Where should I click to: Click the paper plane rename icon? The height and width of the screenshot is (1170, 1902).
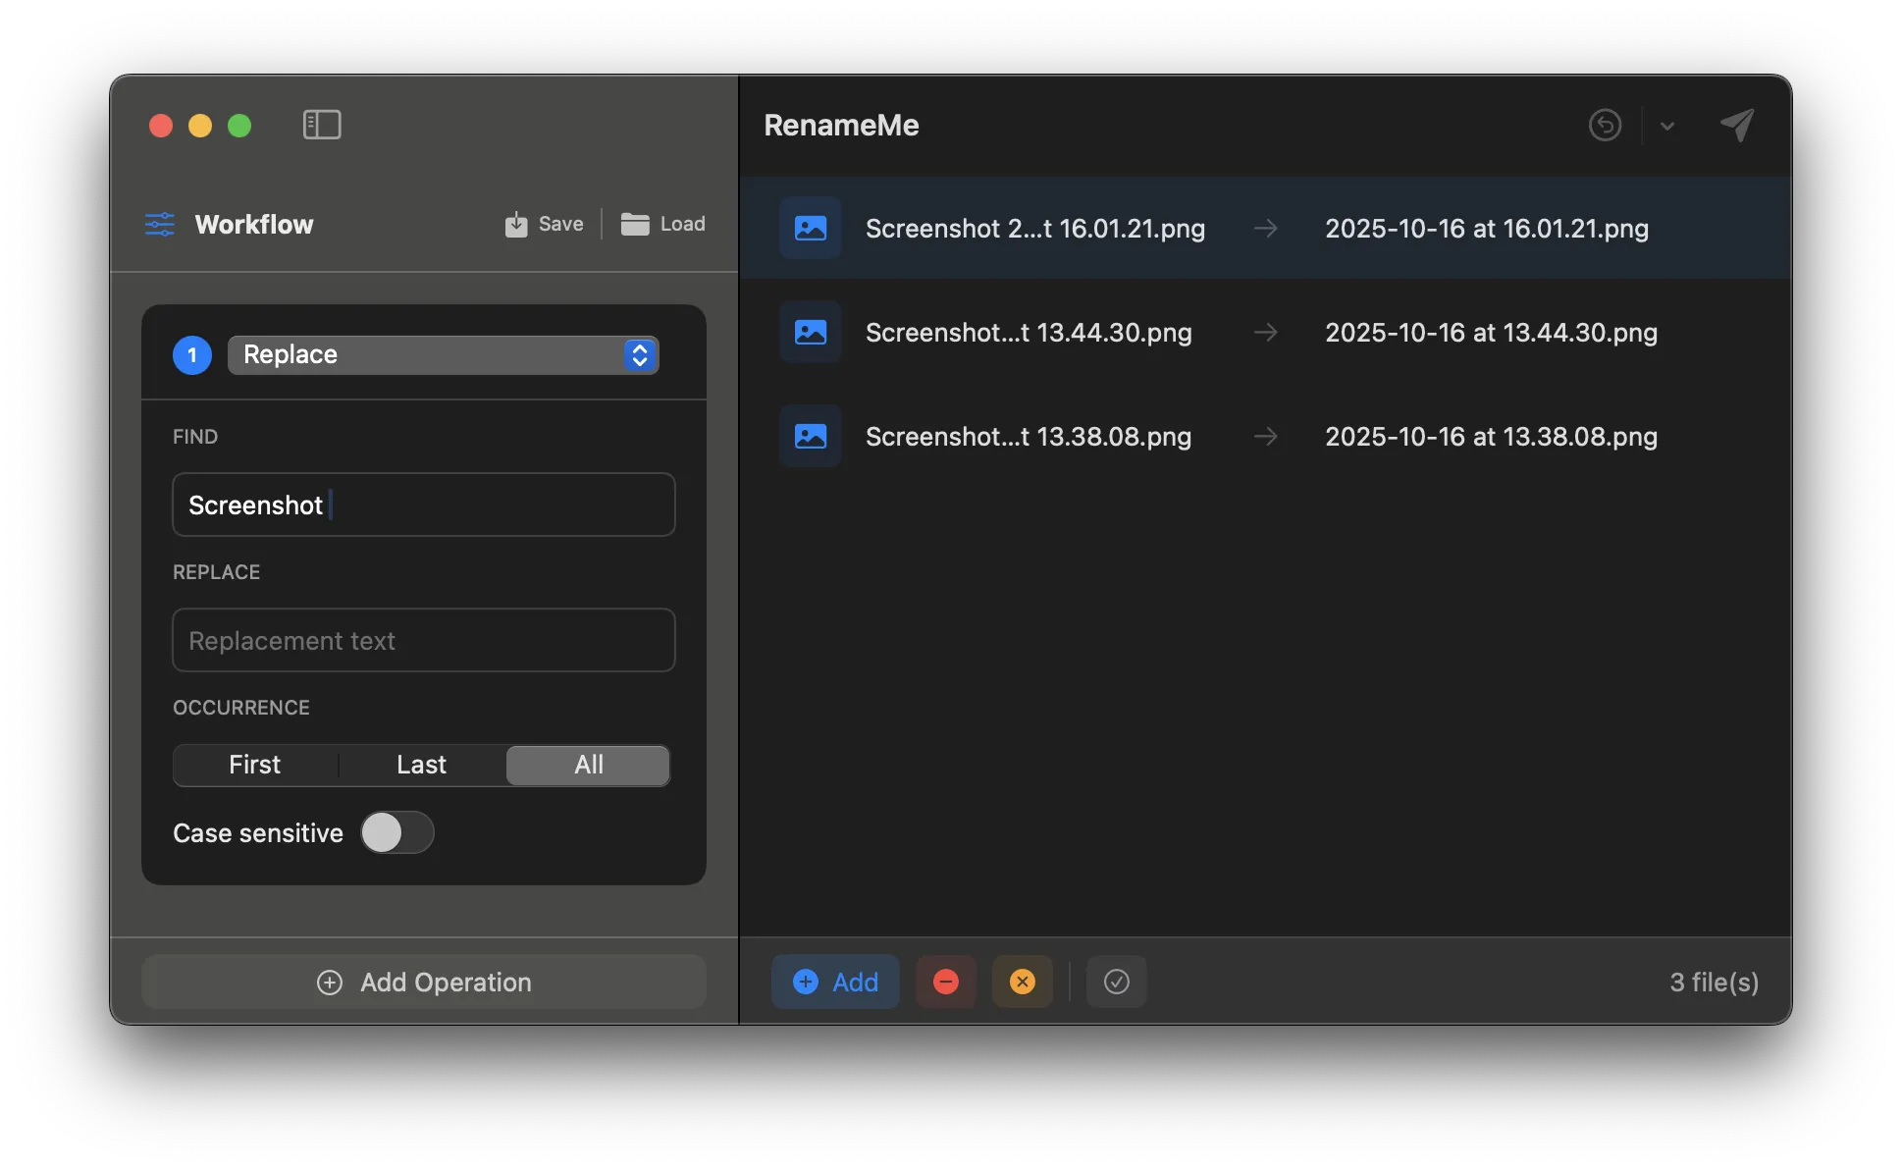point(1737,125)
